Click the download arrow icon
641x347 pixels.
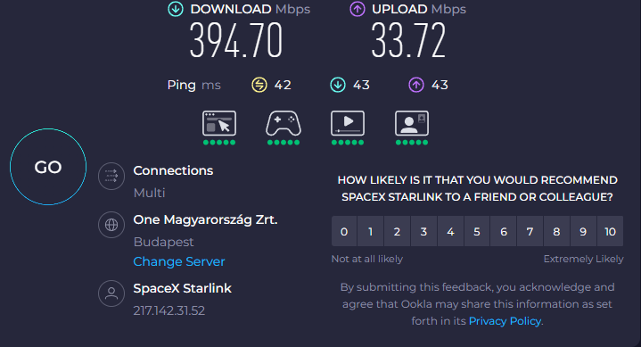point(176,10)
